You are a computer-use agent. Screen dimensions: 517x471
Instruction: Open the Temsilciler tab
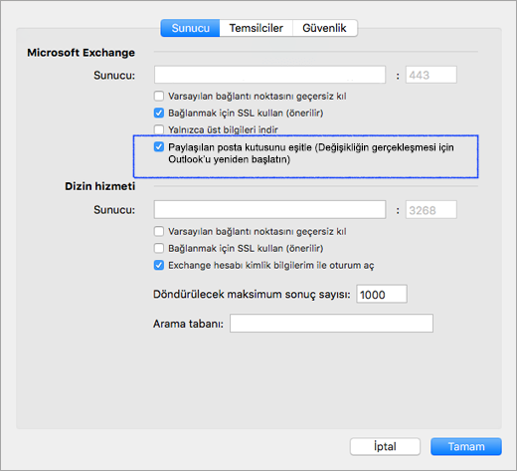click(x=257, y=28)
